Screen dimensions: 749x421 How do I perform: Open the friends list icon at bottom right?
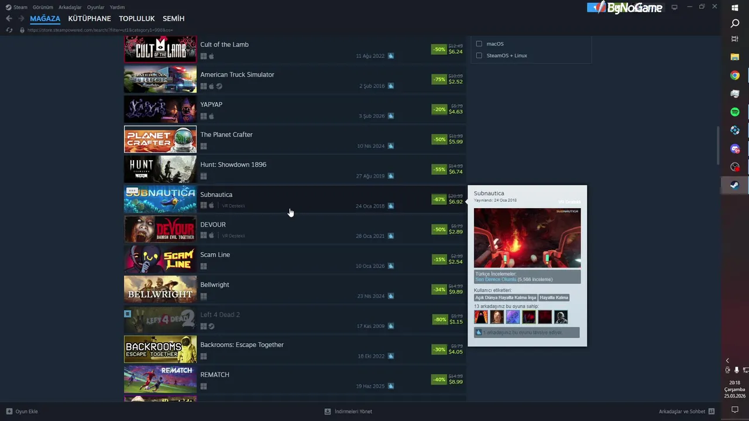712,412
